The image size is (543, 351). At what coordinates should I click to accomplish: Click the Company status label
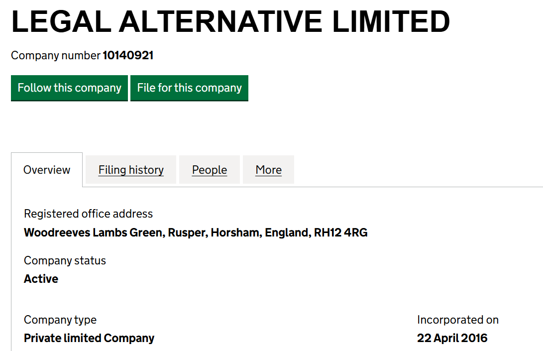click(x=65, y=260)
